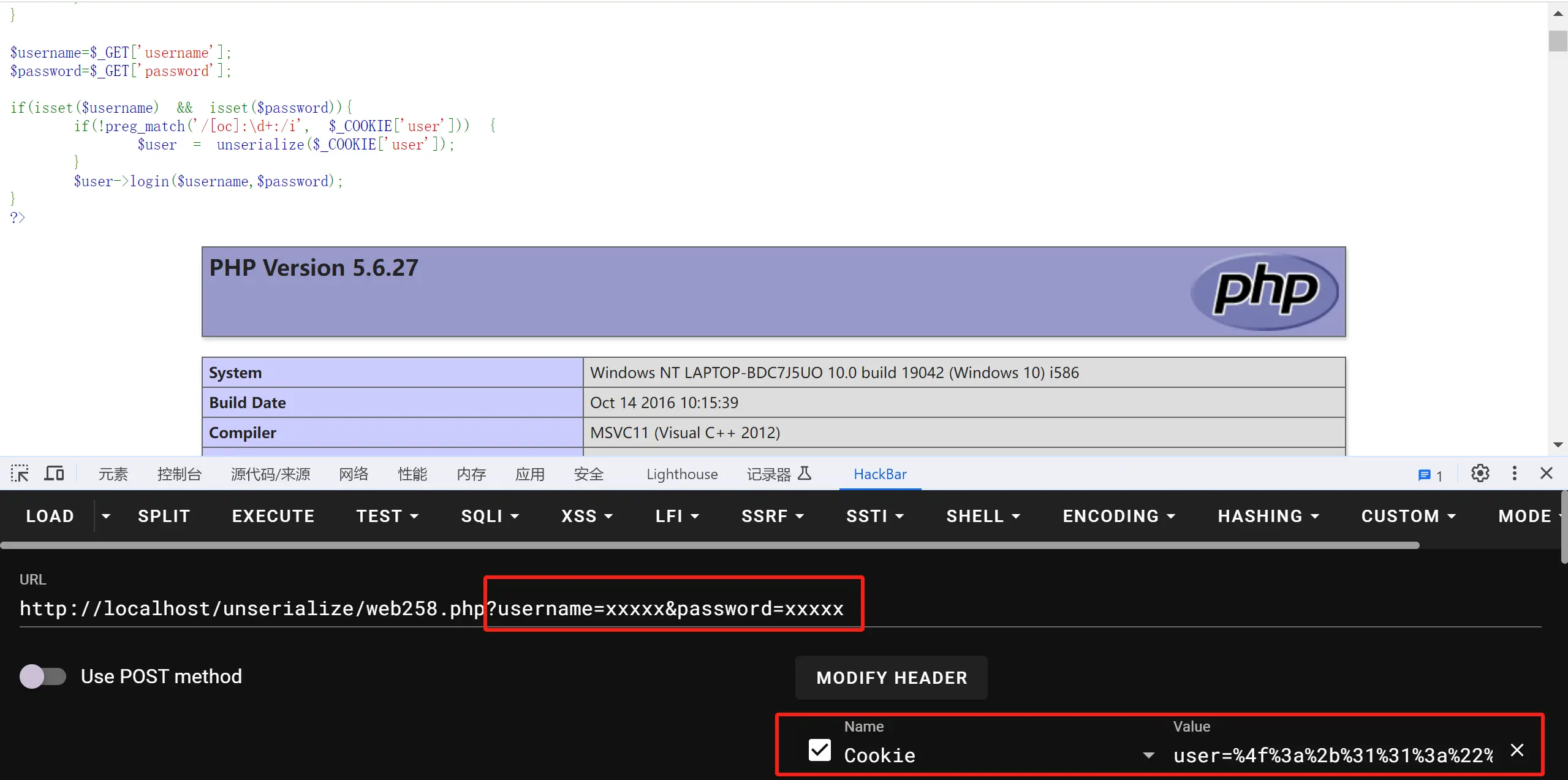Click the console messages issue badge
The width and height of the screenshot is (1568, 780).
pyautogui.click(x=1430, y=475)
